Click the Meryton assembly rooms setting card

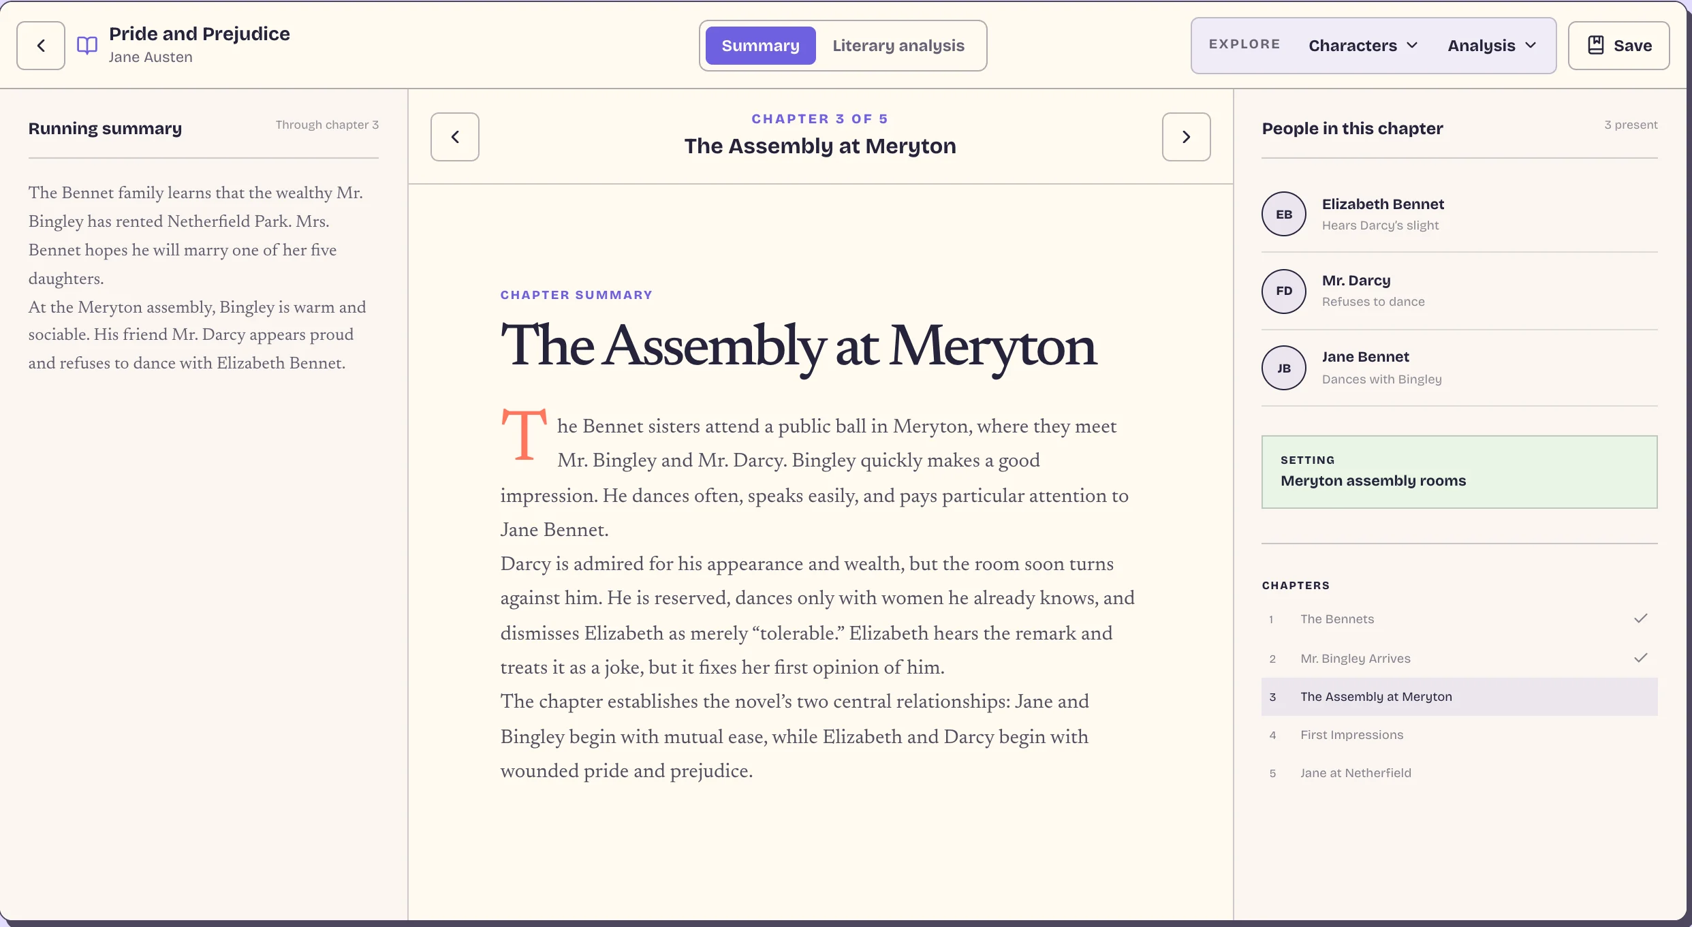[1459, 472]
